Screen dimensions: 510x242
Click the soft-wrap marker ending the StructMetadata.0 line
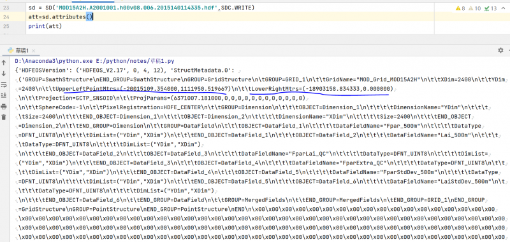240,71
